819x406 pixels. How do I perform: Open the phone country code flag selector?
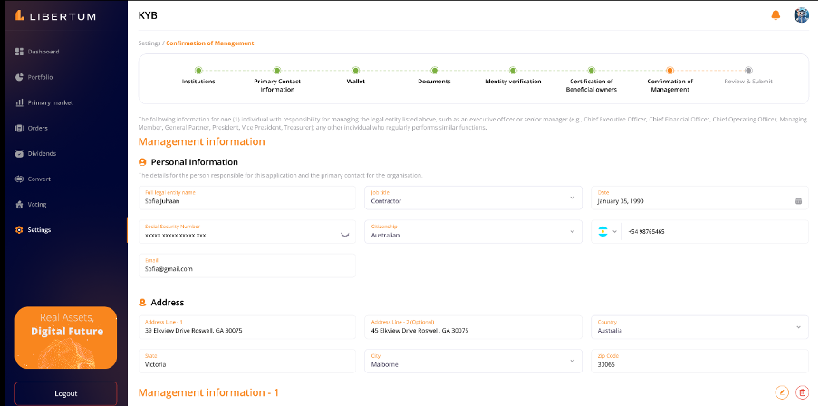coord(607,232)
